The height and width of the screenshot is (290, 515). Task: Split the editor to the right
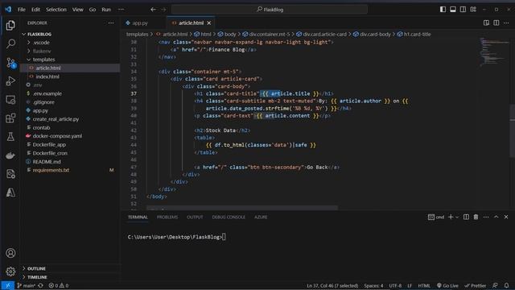[x=496, y=23]
